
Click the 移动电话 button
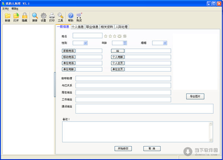tap(68, 57)
